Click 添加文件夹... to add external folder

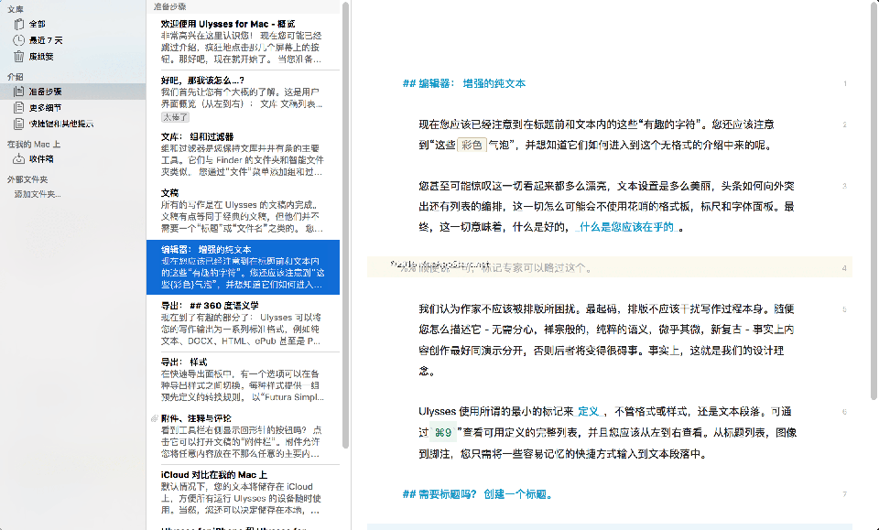(x=38, y=194)
